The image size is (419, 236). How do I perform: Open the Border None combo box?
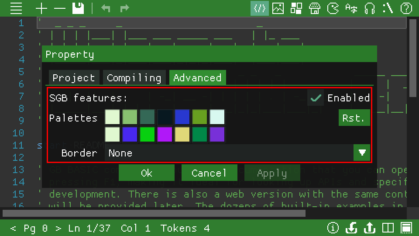[229, 153]
